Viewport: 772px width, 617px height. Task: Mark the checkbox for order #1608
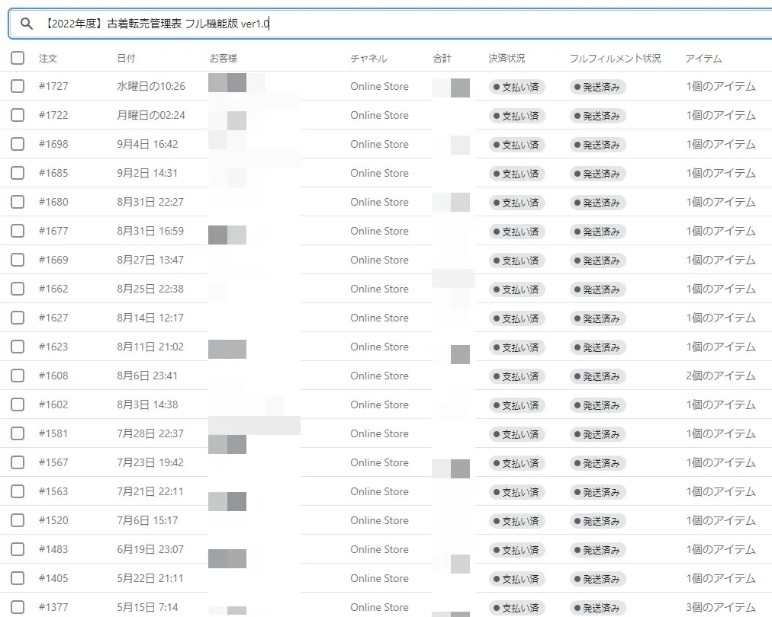(x=18, y=376)
